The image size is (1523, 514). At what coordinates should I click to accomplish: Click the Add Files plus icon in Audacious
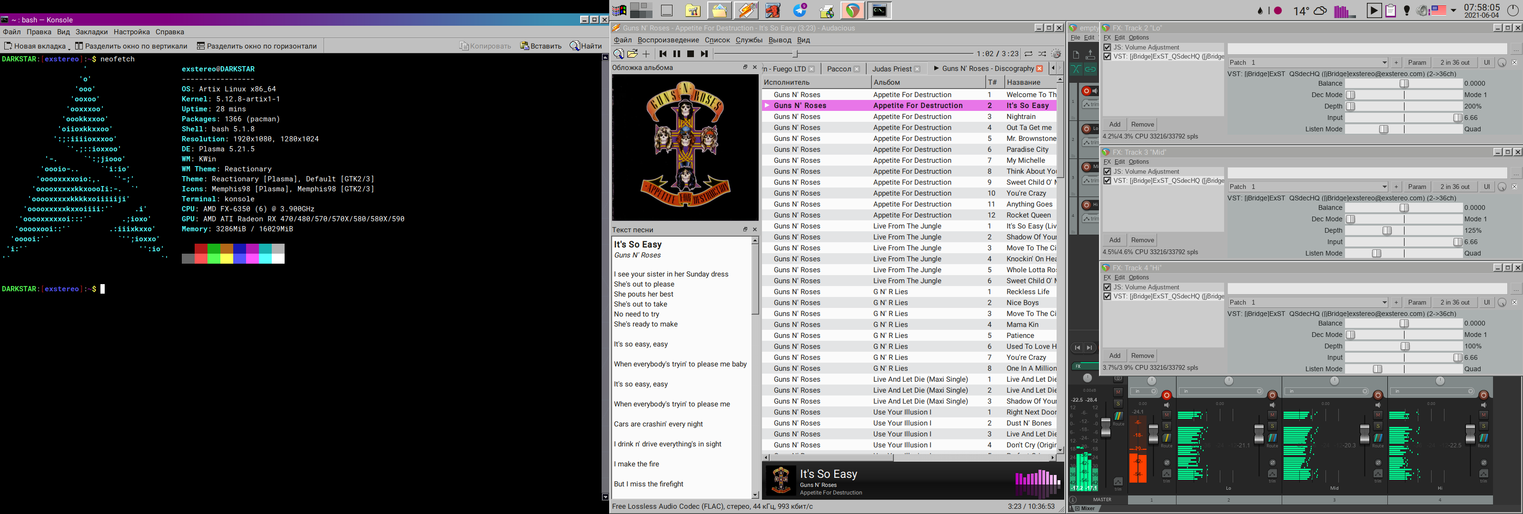point(646,54)
